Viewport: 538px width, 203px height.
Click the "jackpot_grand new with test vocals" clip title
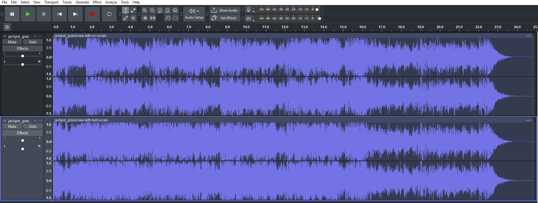(81, 120)
